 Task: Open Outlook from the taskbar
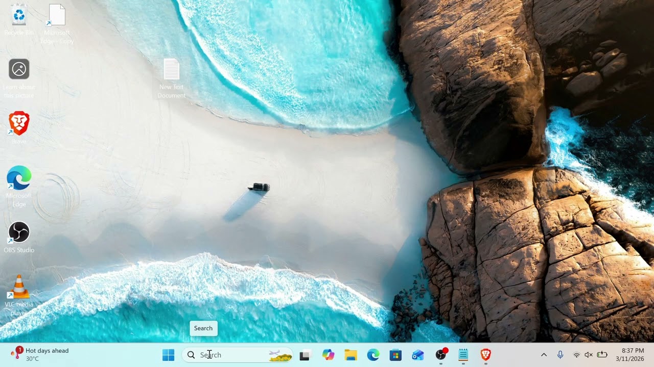point(418,355)
